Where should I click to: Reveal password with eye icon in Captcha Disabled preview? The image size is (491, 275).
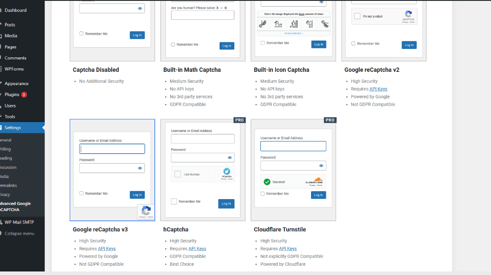pyautogui.click(x=140, y=8)
